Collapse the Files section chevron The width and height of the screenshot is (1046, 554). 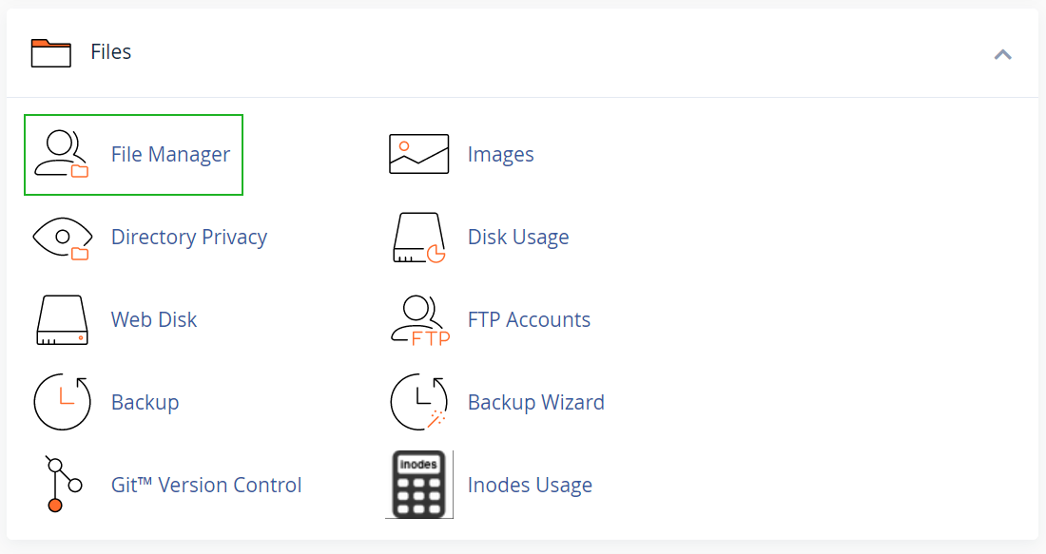pyautogui.click(x=1002, y=54)
